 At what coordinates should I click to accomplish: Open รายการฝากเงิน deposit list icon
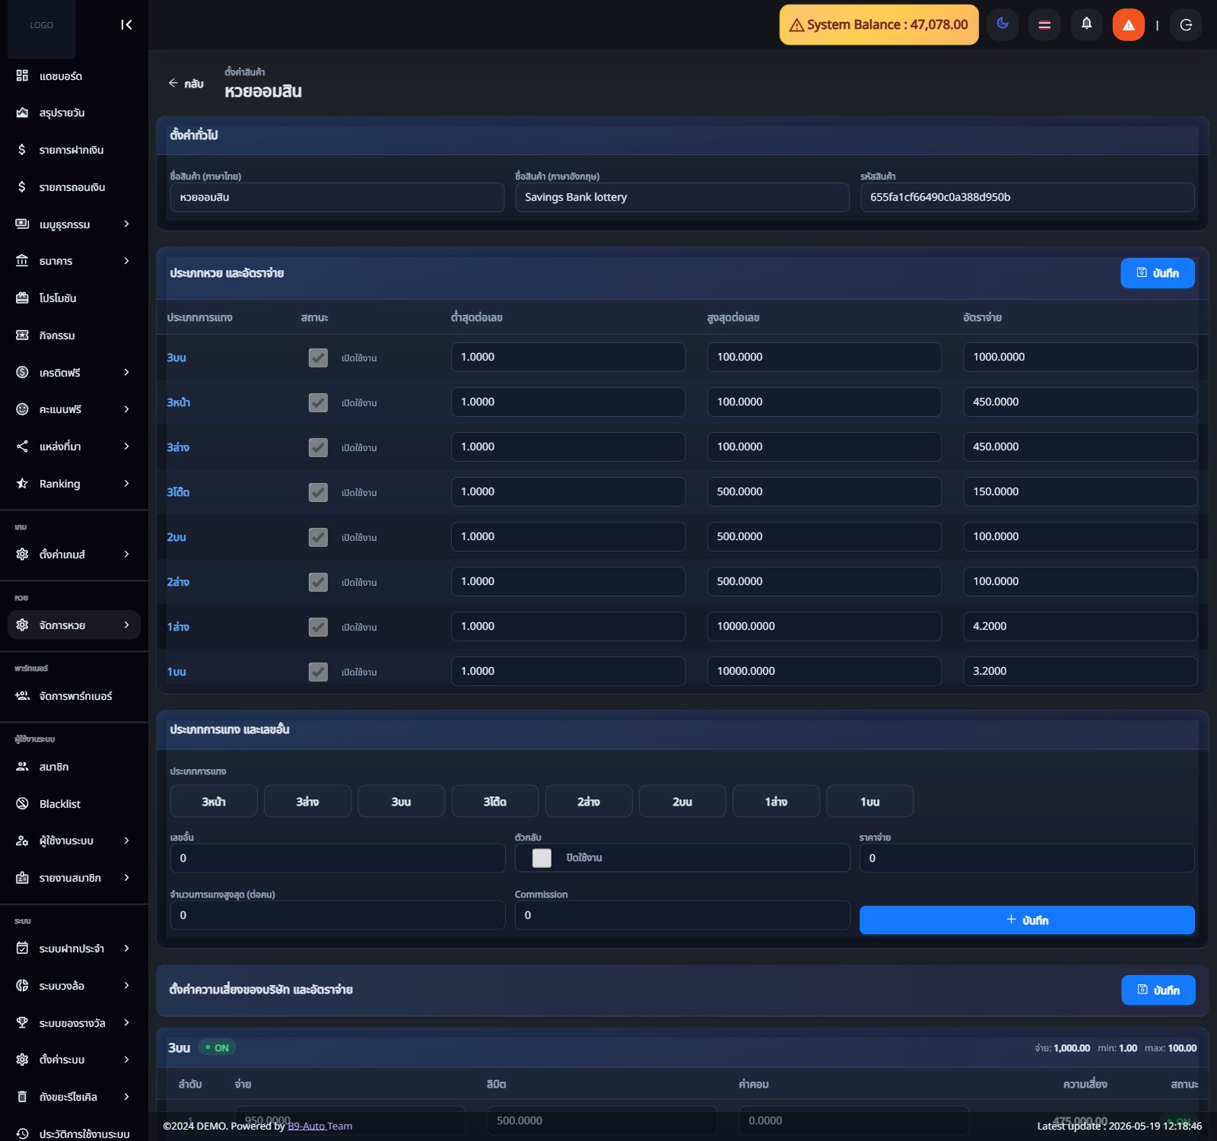[x=22, y=150]
